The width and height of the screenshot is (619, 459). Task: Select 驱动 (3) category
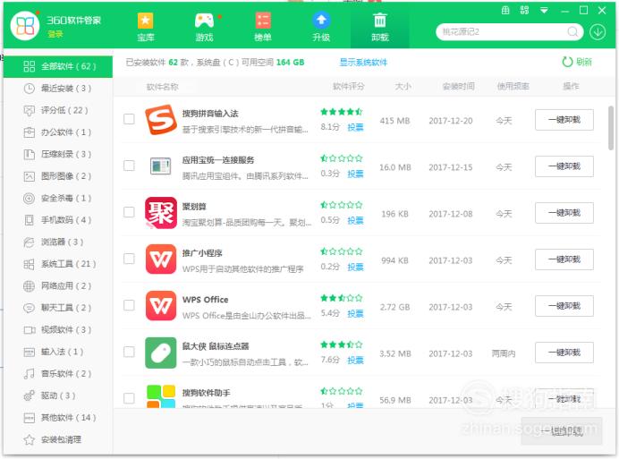pyautogui.click(x=58, y=395)
